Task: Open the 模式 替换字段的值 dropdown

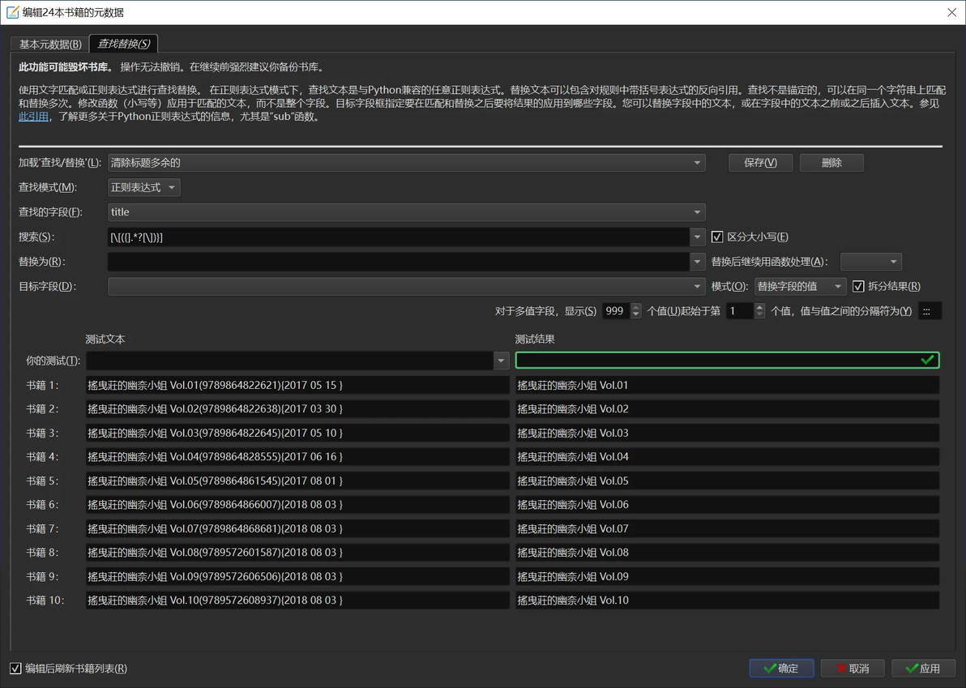Action: (800, 286)
